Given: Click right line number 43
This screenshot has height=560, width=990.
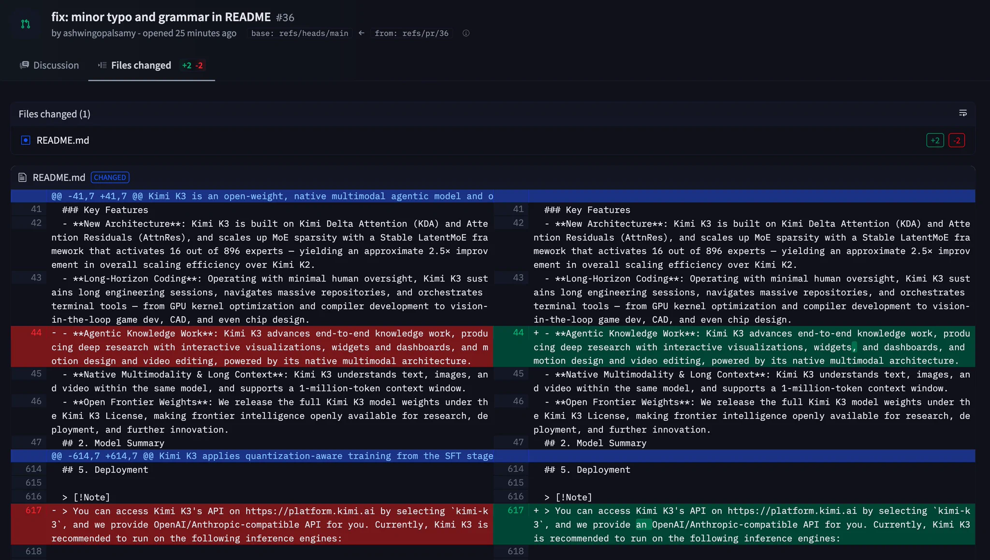Looking at the screenshot, I should click(x=518, y=277).
